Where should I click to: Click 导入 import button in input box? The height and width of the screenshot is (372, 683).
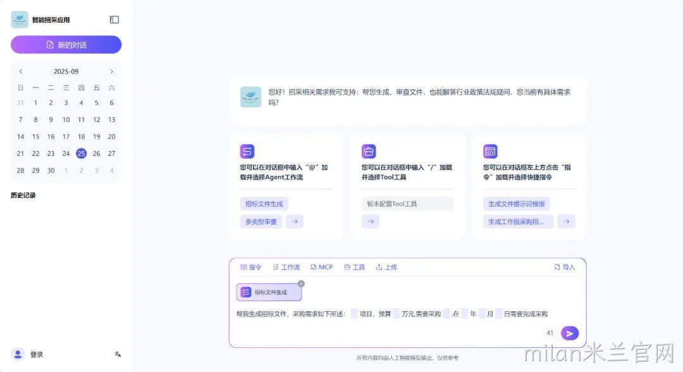coord(565,267)
